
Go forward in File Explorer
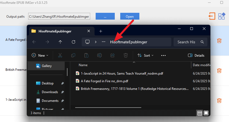coord(47,42)
